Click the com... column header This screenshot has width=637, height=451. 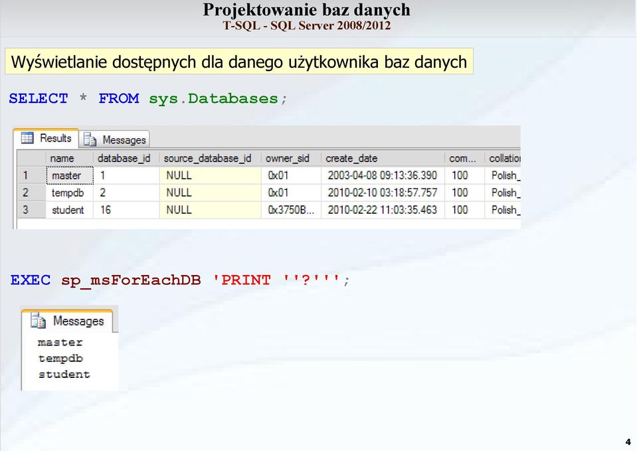[x=464, y=158]
